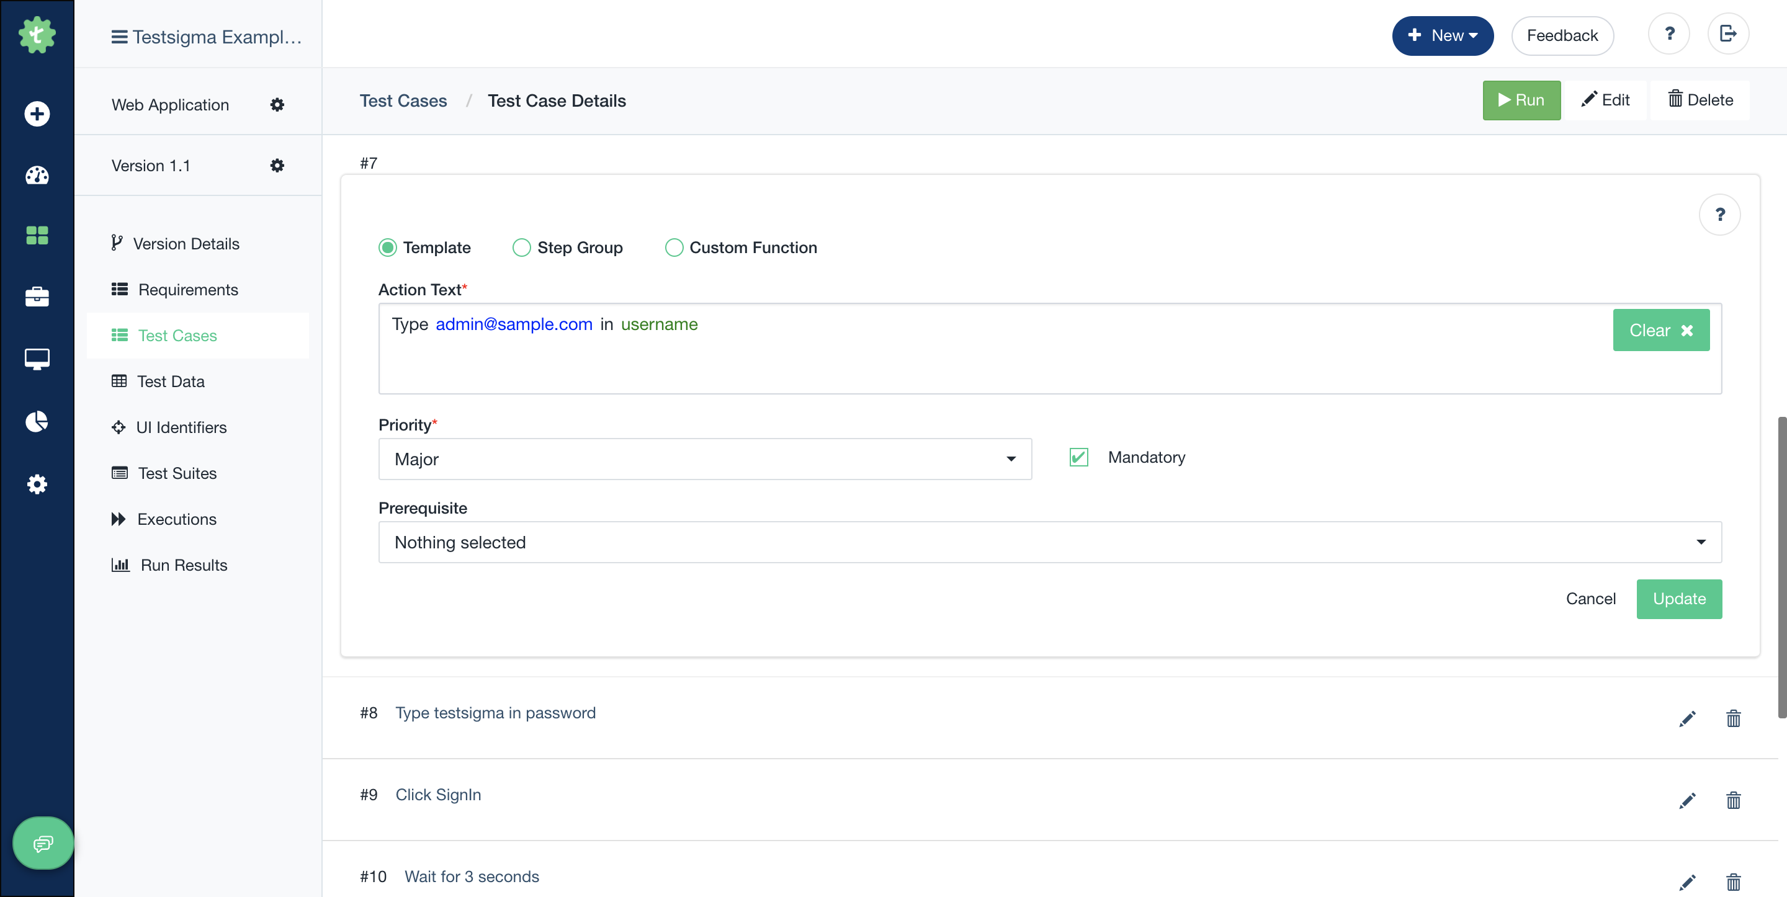1787x897 pixels.
Task: Delete step #9 using trash icon
Action: tap(1733, 800)
